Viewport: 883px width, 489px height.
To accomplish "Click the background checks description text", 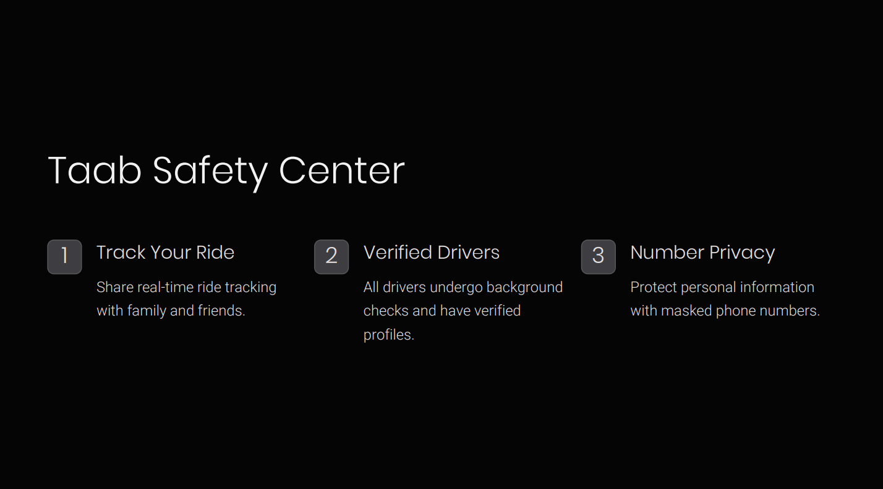I will coord(463,311).
